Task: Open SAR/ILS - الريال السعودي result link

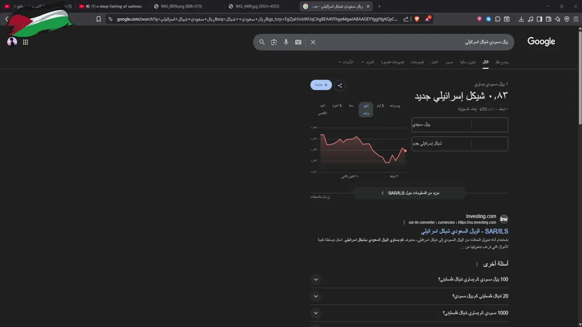Action: click(464, 232)
